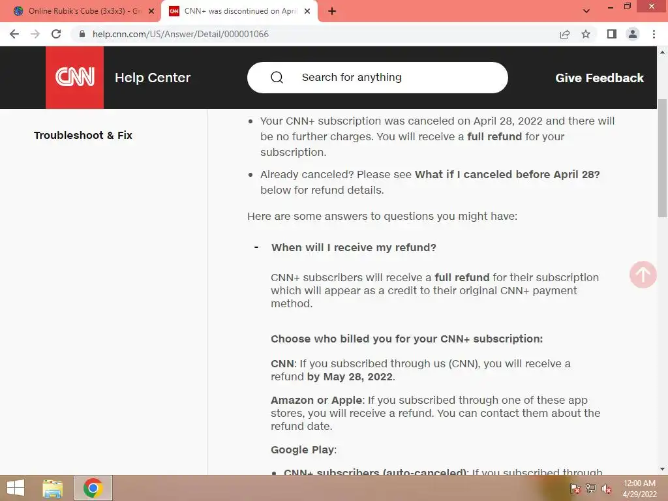
Task: Reload the current page
Action: [x=56, y=34]
